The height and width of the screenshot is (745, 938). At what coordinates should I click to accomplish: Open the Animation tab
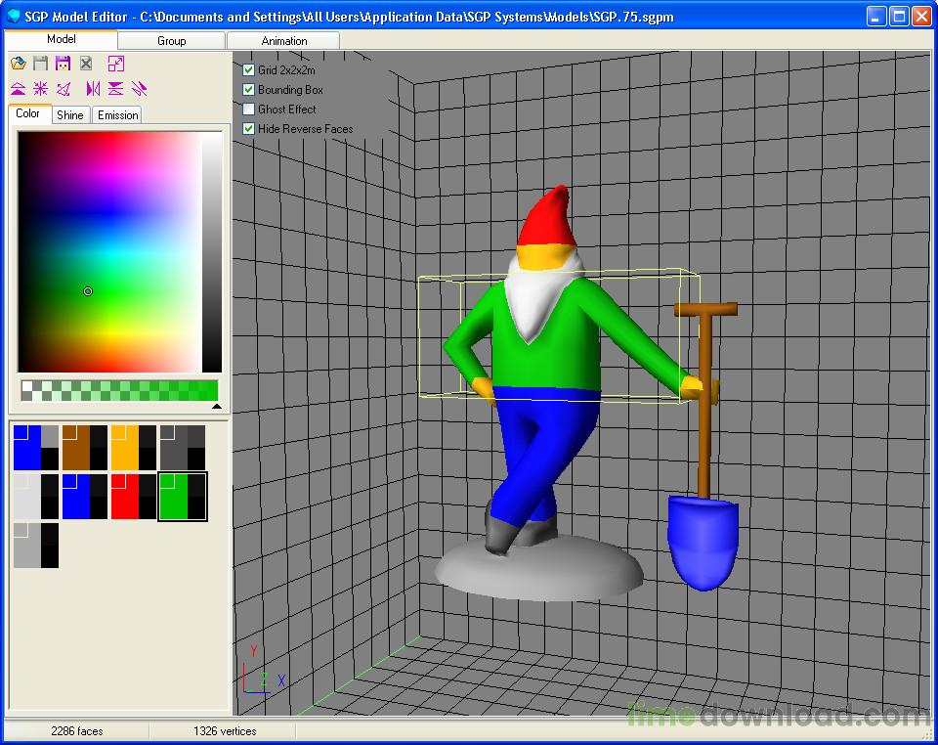click(284, 41)
